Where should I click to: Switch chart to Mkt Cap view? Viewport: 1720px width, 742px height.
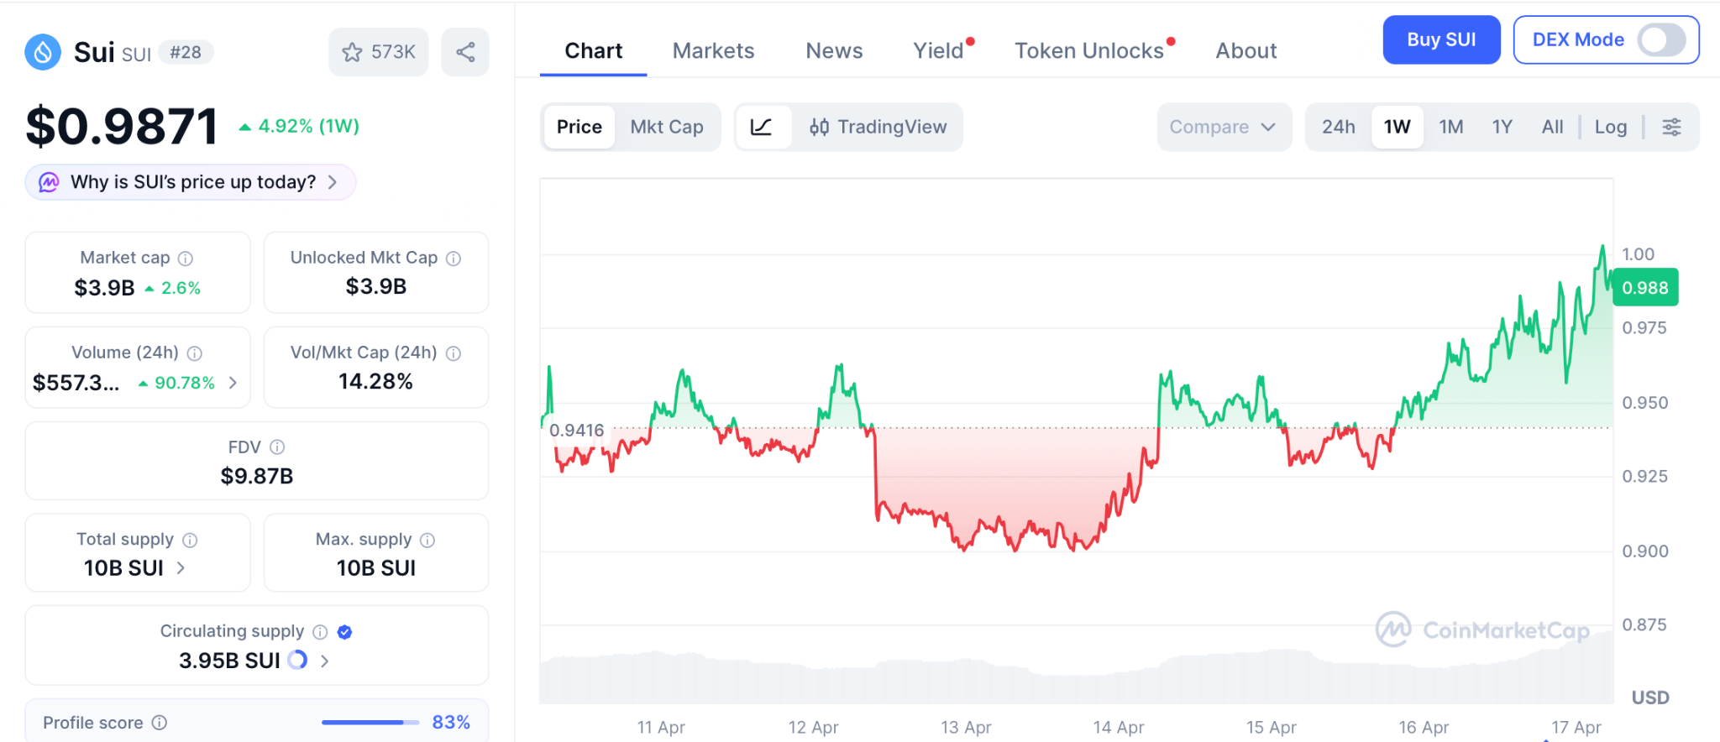[x=667, y=128]
